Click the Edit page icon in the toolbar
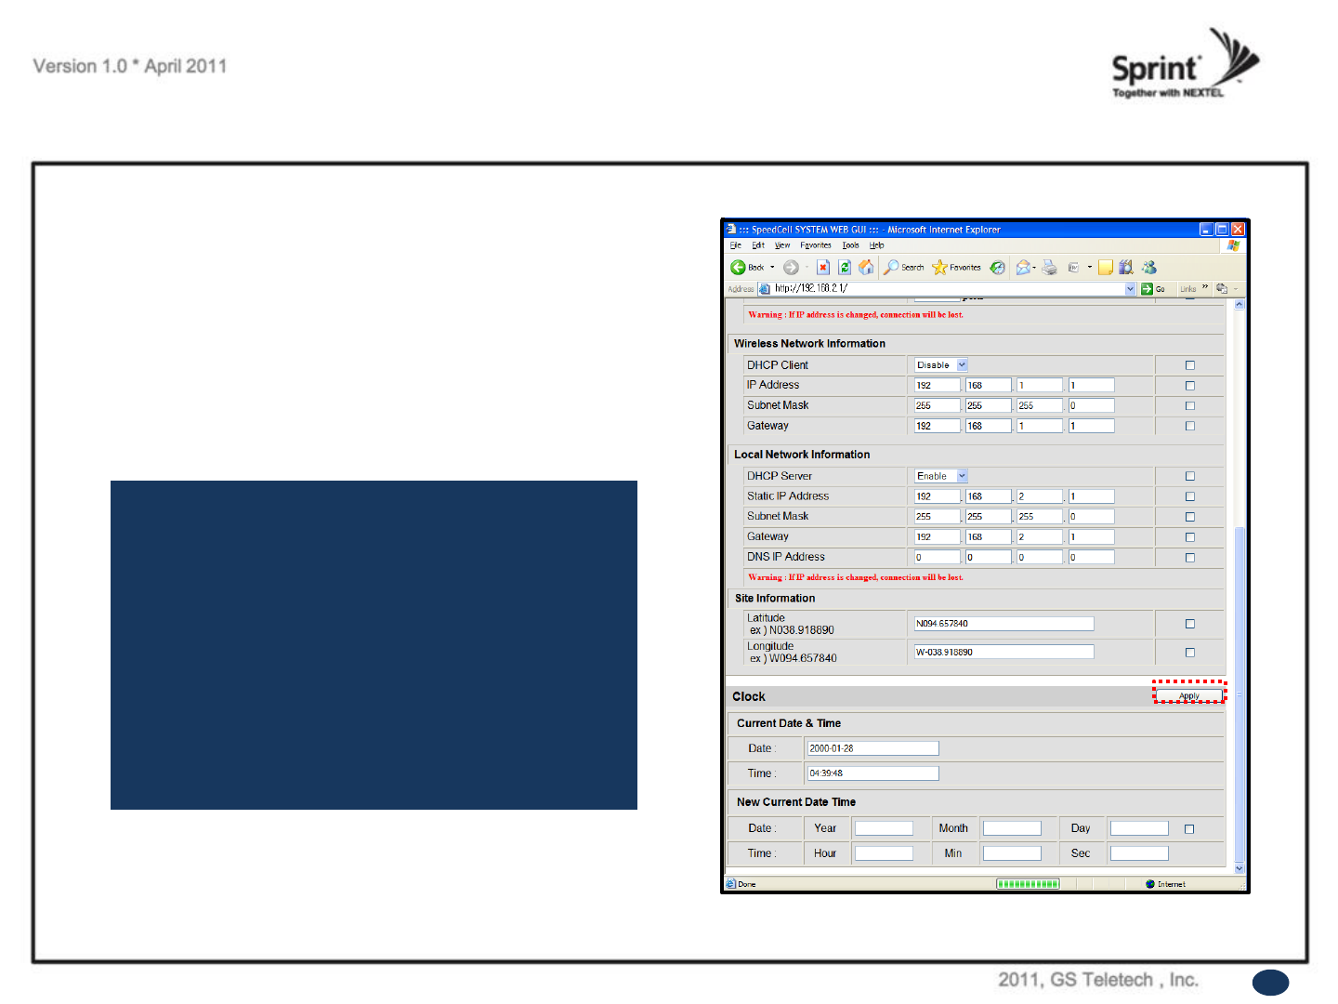1338x1004 pixels. [1073, 268]
